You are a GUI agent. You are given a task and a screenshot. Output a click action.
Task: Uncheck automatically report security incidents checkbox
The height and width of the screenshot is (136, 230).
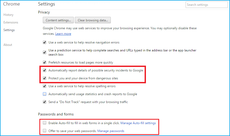[45, 70]
